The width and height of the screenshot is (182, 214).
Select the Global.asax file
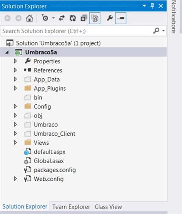49,161
